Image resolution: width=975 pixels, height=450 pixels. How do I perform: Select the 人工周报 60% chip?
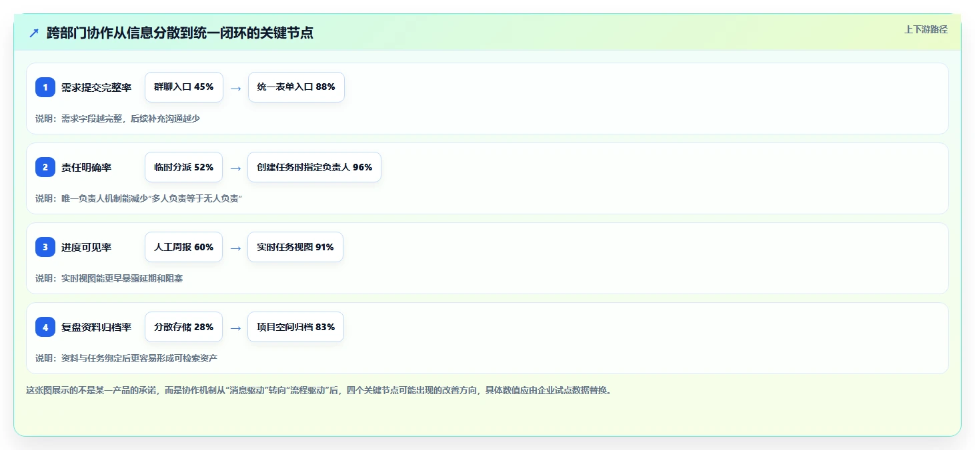tap(183, 247)
